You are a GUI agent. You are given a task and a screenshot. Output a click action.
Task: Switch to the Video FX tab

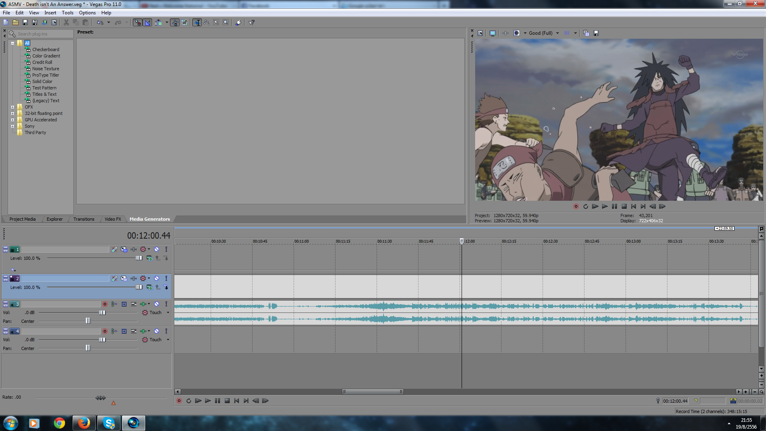click(113, 219)
